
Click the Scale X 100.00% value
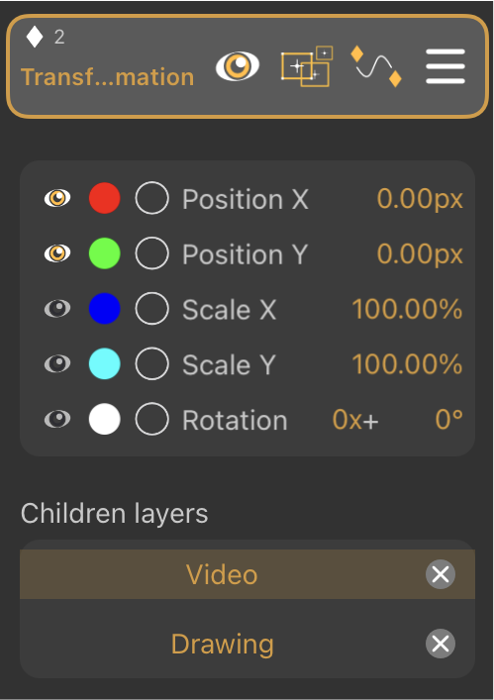(407, 309)
